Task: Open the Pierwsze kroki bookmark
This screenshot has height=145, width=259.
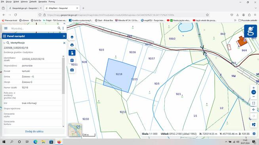Action: 10,20
